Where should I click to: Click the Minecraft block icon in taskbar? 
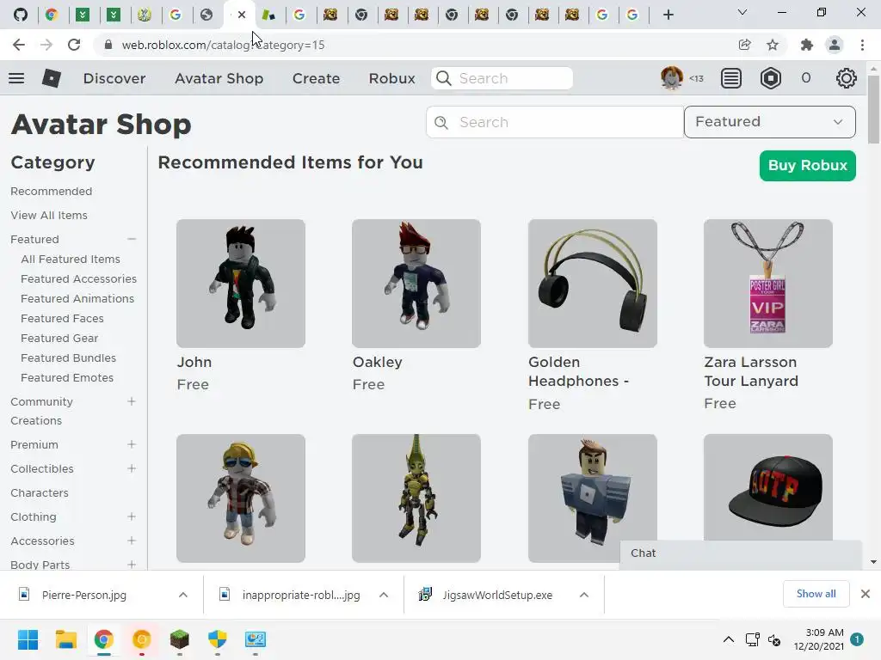[179, 639]
